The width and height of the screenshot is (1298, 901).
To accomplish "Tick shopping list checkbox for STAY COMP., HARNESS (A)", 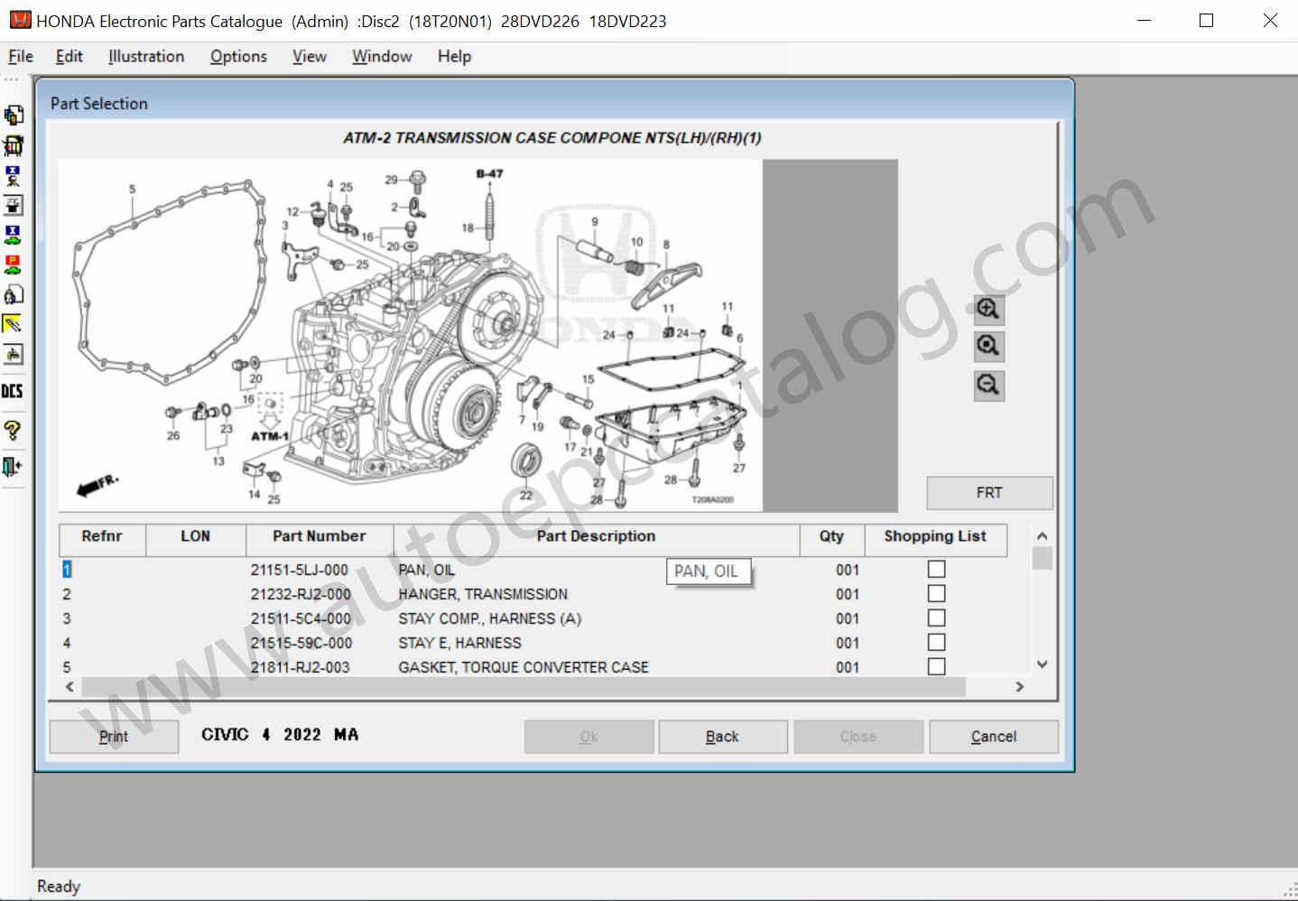I will pos(937,618).
